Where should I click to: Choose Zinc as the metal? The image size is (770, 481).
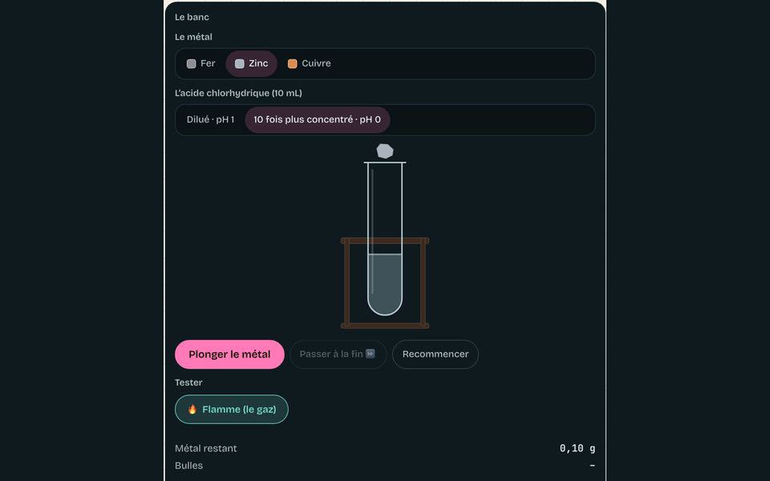click(x=251, y=64)
